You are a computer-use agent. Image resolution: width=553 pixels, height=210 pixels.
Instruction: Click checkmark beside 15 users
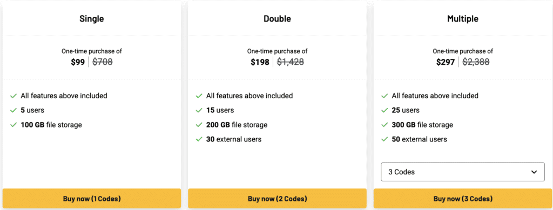coord(199,110)
